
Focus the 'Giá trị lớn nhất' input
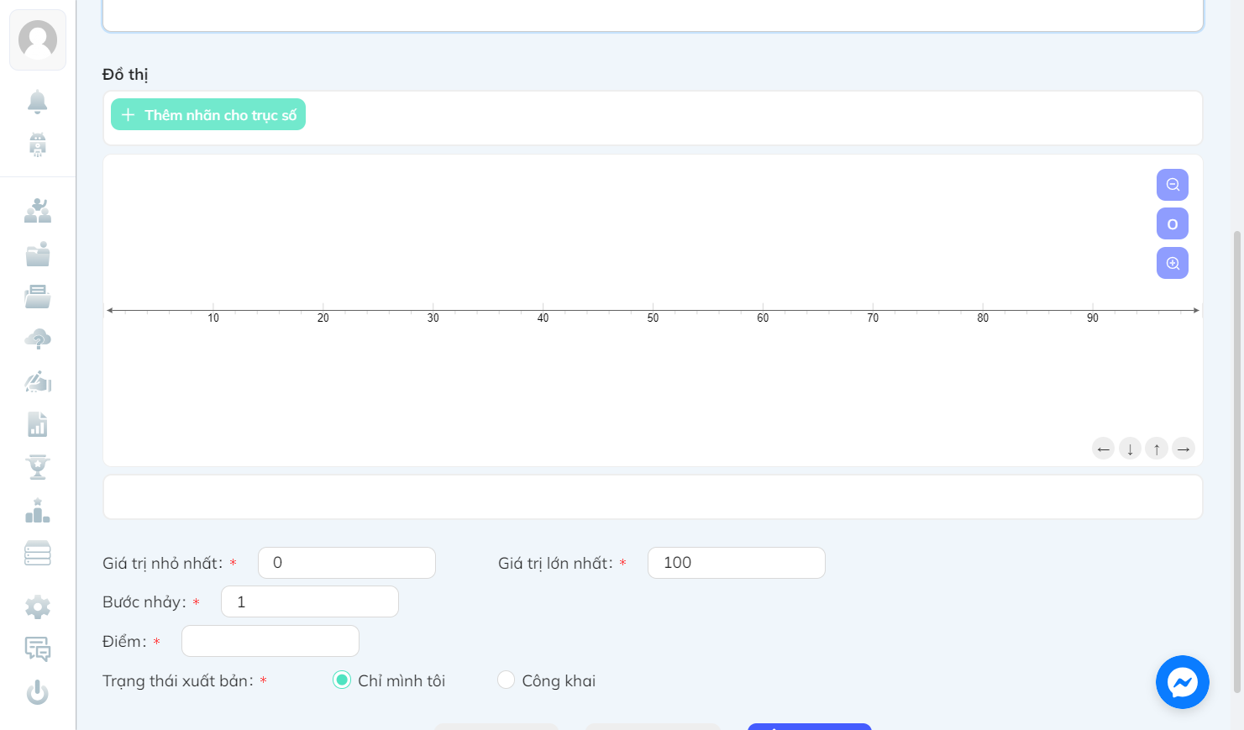pyautogui.click(x=737, y=563)
